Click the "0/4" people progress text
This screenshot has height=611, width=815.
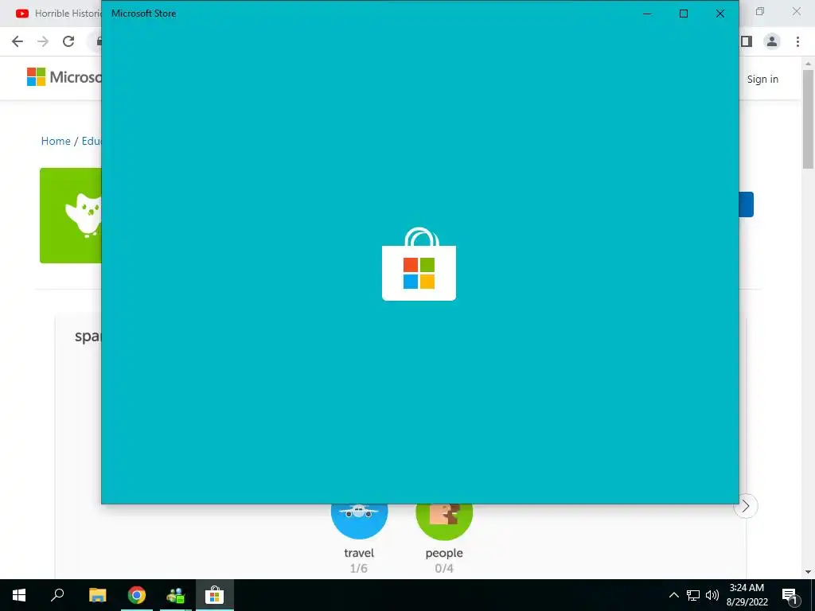(444, 568)
